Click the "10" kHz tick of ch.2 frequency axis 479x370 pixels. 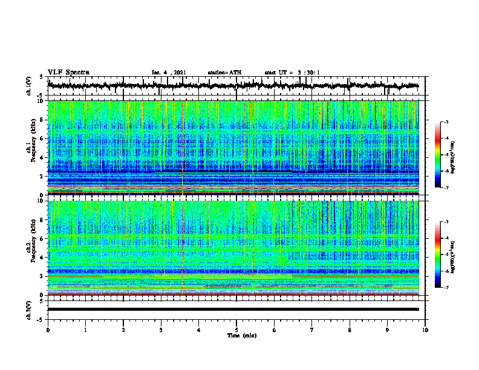pos(41,201)
